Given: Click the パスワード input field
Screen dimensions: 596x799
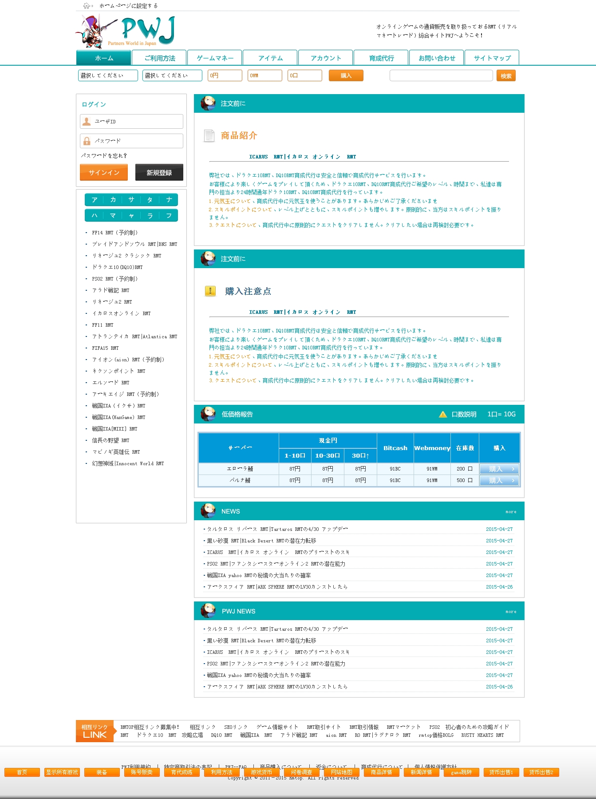Looking at the screenshot, I should (131, 141).
